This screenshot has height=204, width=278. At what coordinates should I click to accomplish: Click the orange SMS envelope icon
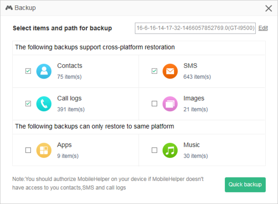170,71
